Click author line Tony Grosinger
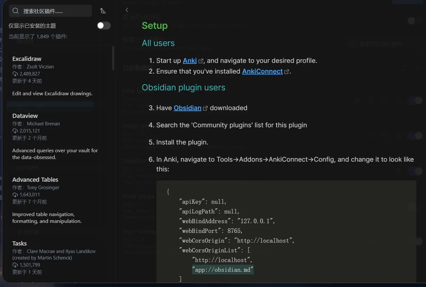The image size is (426, 287). [36, 187]
